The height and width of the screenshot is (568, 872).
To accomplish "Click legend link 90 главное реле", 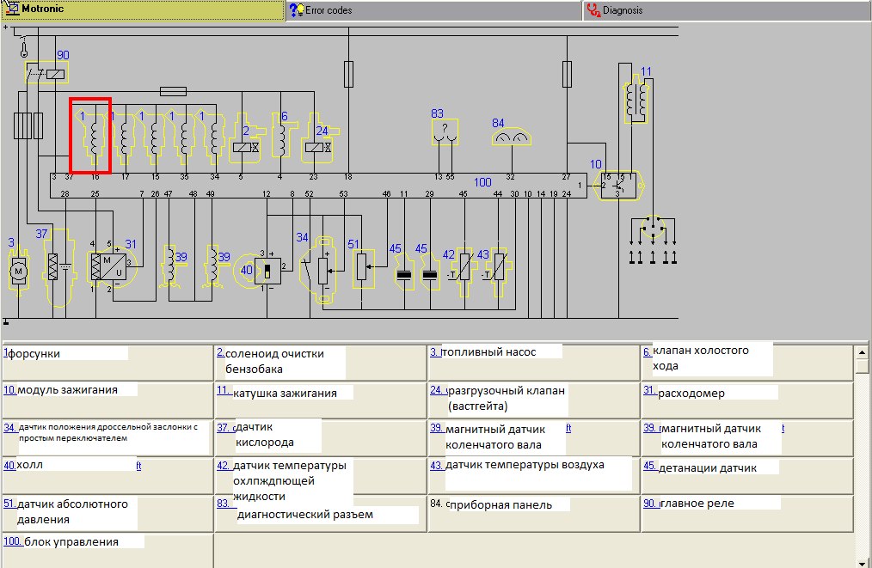I will (649, 503).
